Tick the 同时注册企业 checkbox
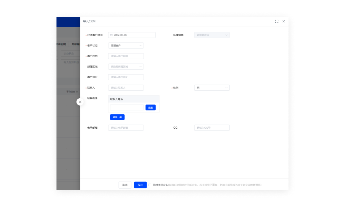 pos(150,185)
